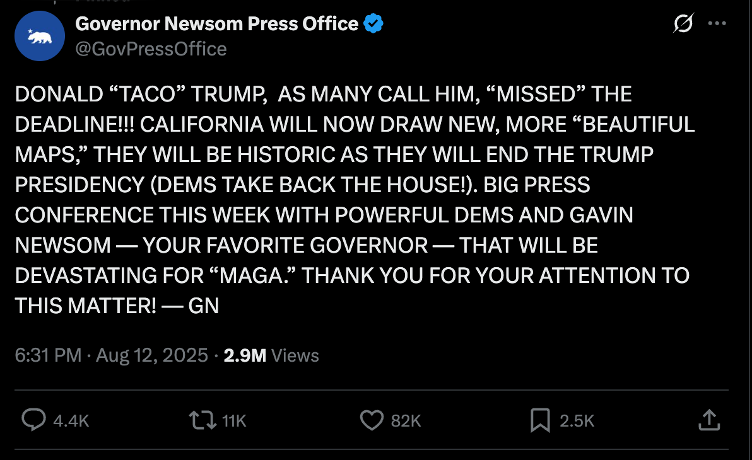Viewport: 752px width, 460px height.
Task: Click the @GovPressOffice handle
Action: (x=150, y=49)
